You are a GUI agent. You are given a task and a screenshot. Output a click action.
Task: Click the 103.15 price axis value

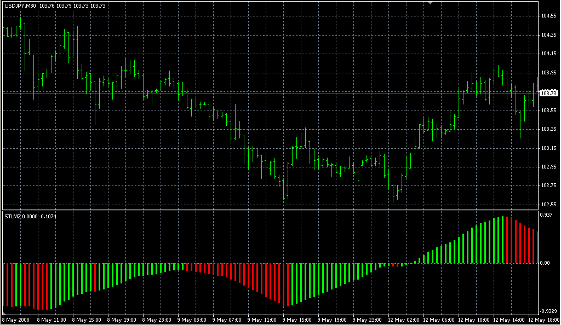tap(548, 148)
